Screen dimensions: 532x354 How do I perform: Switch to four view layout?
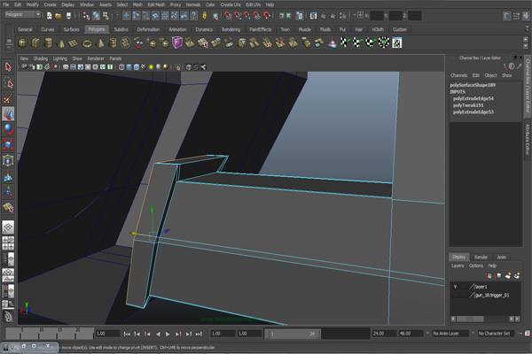(8, 242)
